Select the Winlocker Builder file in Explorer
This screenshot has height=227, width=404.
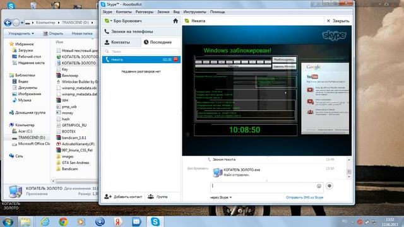click(x=77, y=82)
